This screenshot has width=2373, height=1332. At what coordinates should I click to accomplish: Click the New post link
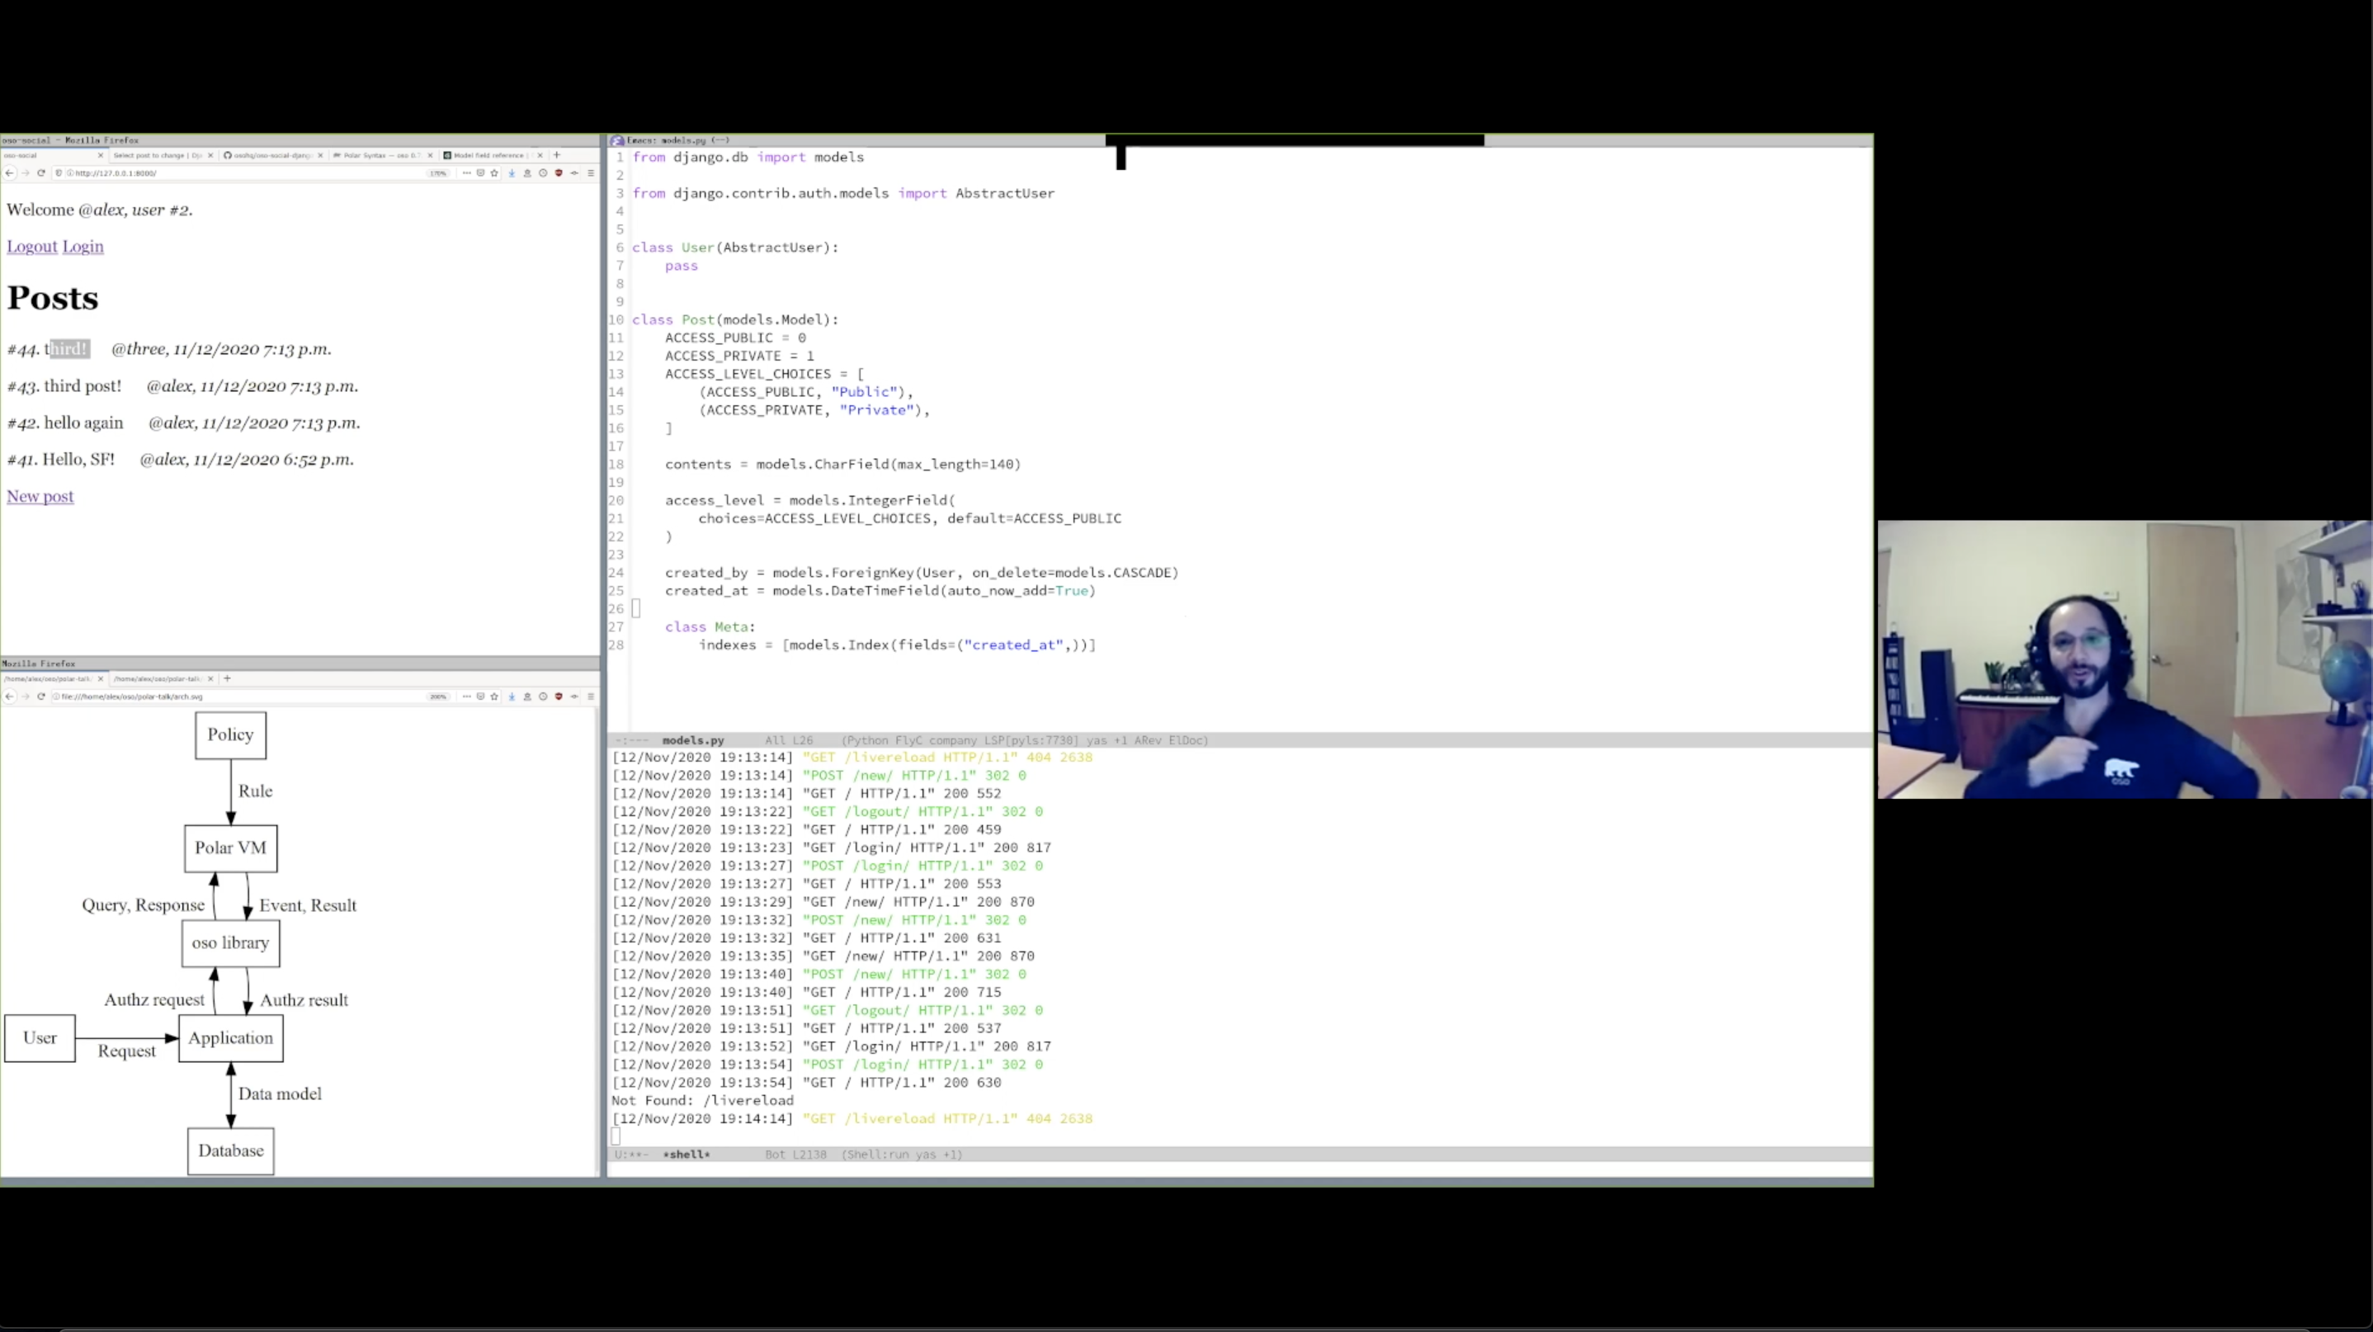point(40,497)
